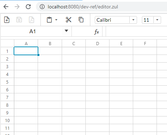Click the fx insert function icon

(97, 32)
